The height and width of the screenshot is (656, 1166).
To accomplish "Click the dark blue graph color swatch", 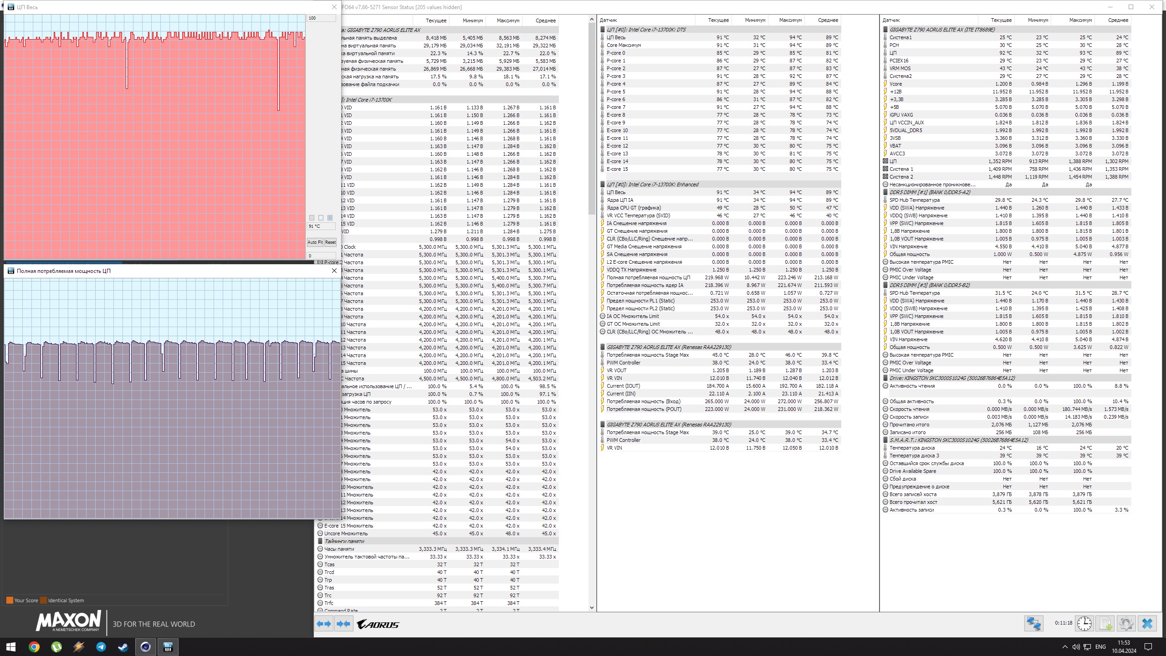I will (330, 218).
